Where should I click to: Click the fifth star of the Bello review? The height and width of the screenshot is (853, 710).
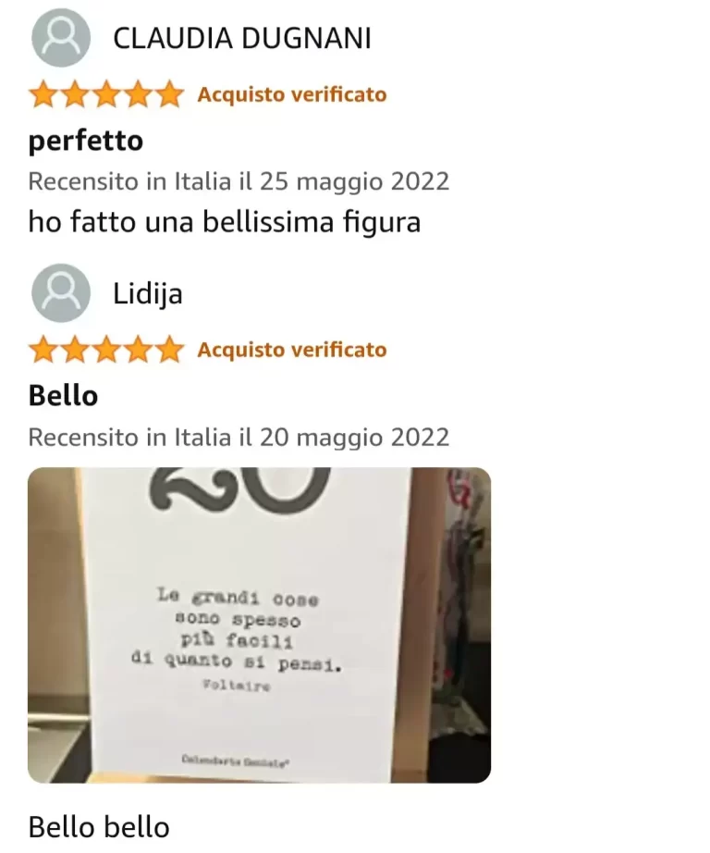coord(169,350)
